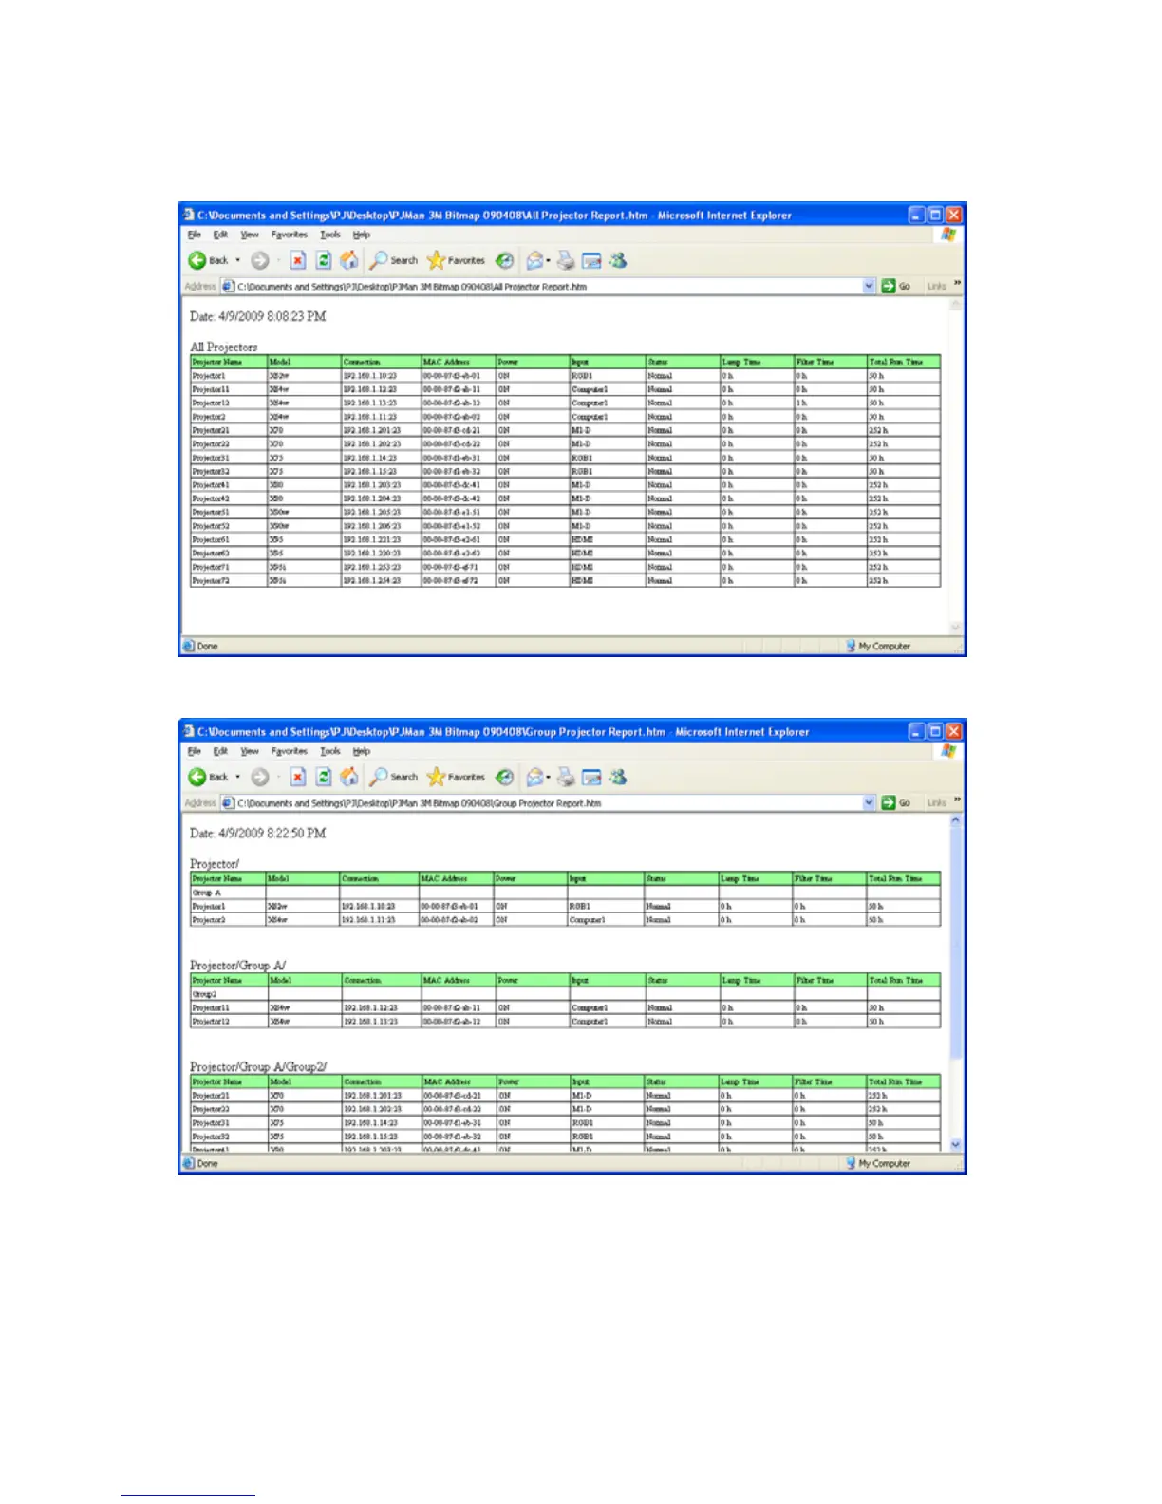Click Home icon in All Projector Report window
The image size is (1162, 1504).
coord(349,260)
